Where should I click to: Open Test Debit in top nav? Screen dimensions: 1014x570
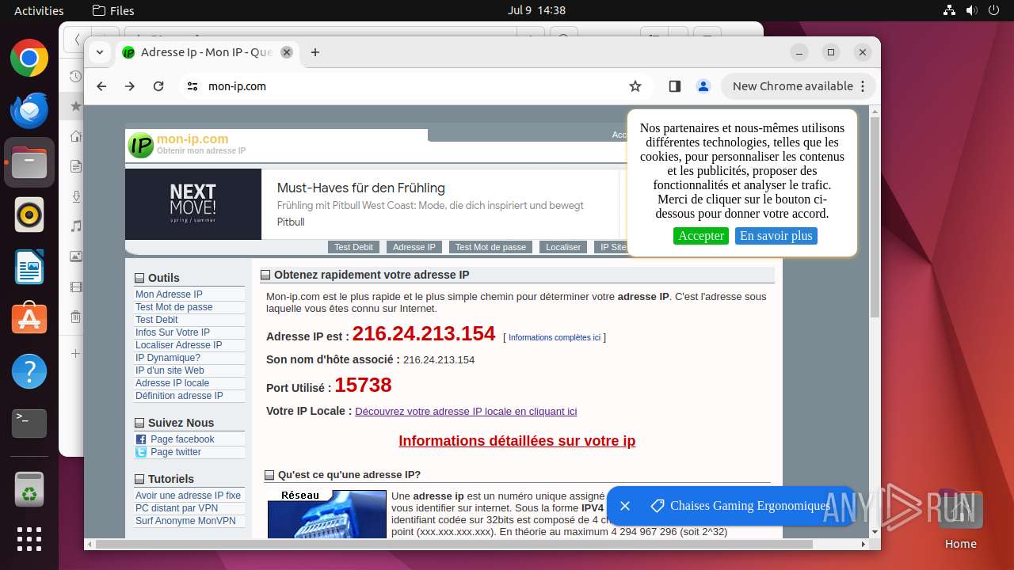[x=353, y=247]
